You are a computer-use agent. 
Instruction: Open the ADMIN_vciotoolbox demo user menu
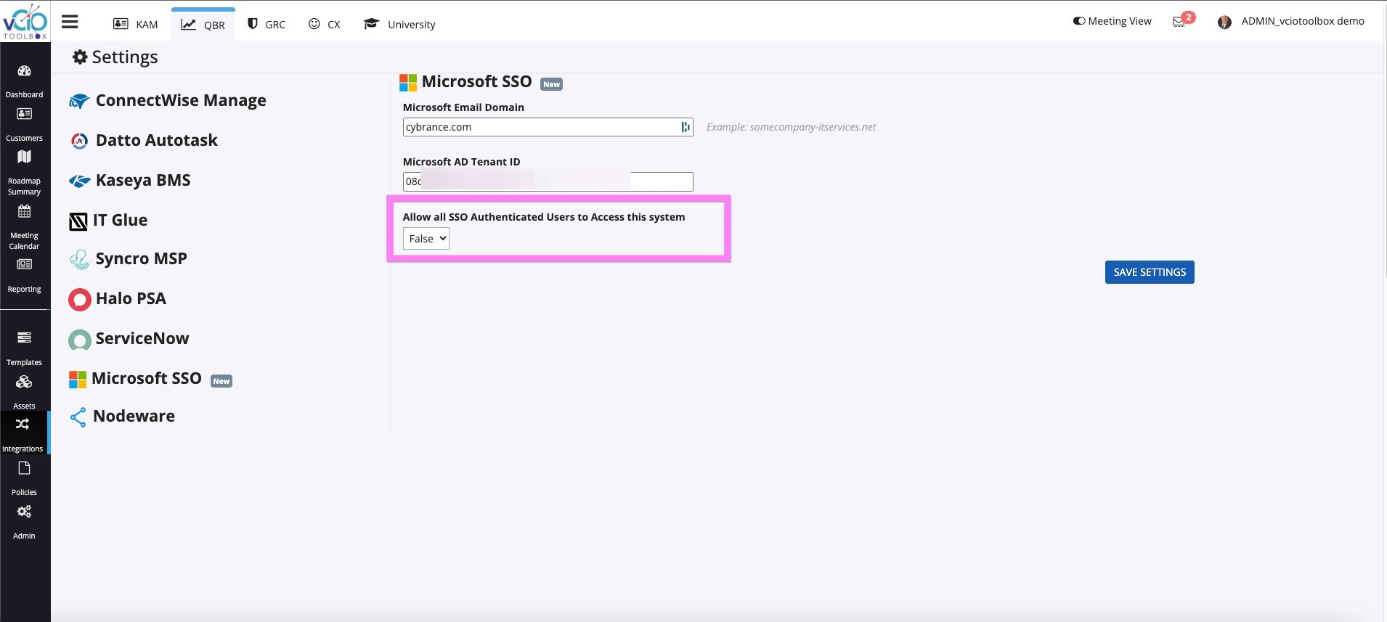(x=1303, y=21)
